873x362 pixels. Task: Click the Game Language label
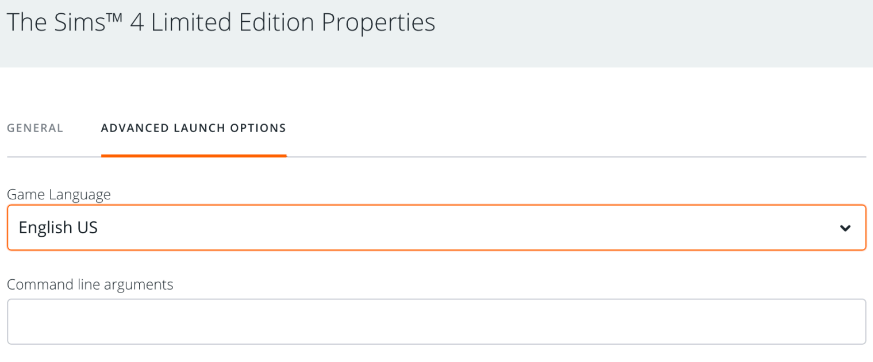[59, 195]
